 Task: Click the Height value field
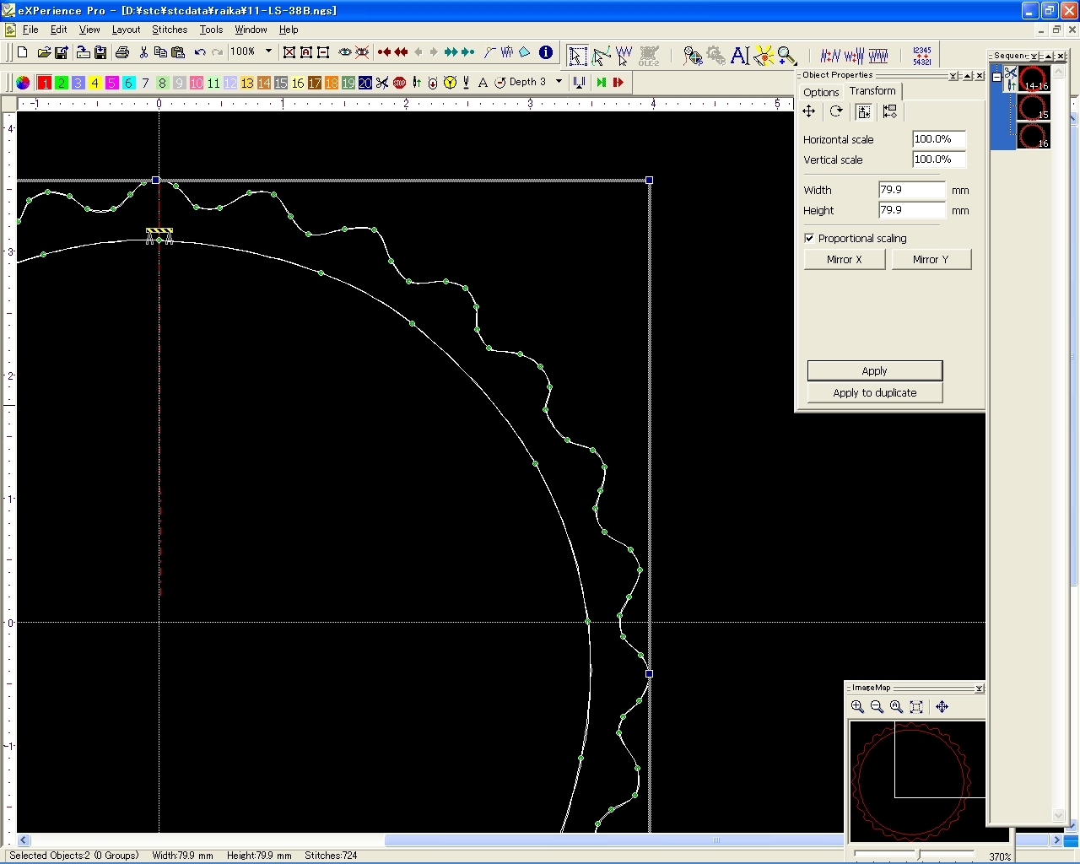(x=912, y=210)
